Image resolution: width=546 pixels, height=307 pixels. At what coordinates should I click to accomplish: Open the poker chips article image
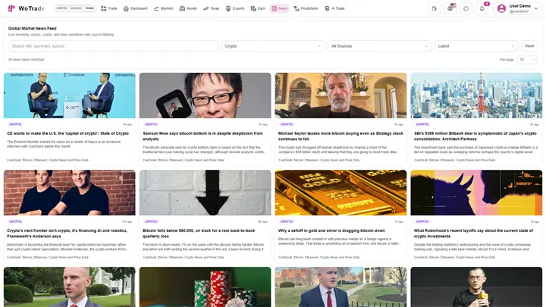tap(205, 287)
